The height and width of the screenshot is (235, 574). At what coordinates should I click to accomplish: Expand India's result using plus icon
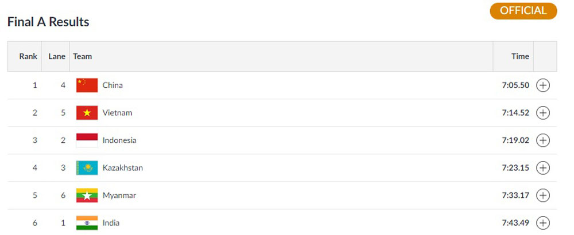pos(543,223)
